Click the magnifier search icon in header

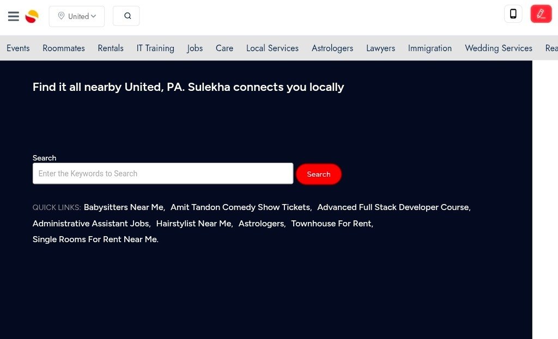(126, 16)
